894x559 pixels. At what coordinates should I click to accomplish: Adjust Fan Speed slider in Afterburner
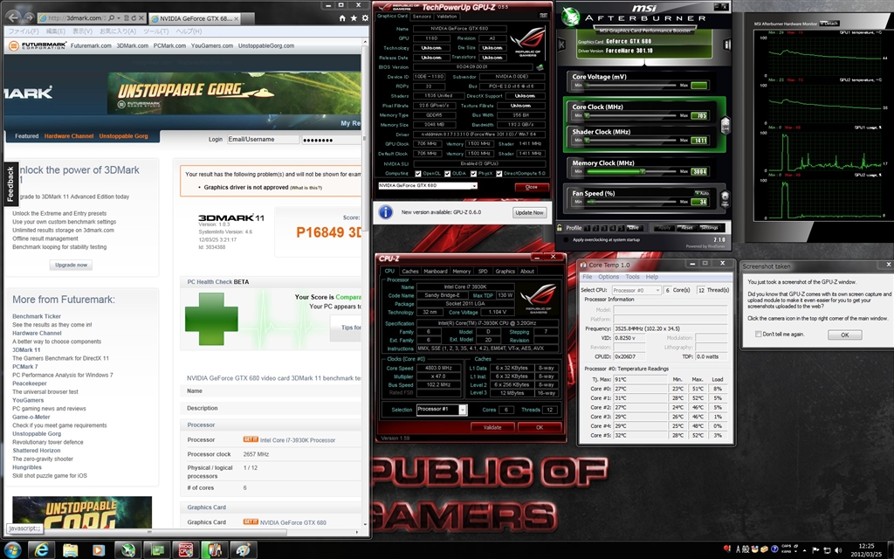630,202
